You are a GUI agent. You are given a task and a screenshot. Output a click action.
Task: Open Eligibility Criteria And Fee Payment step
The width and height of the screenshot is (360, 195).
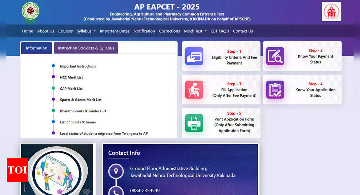[x=221, y=56]
